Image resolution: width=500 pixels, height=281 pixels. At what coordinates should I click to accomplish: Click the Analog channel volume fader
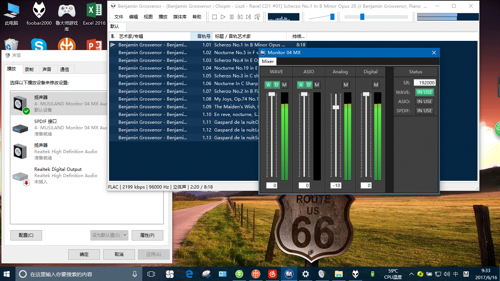click(x=336, y=107)
